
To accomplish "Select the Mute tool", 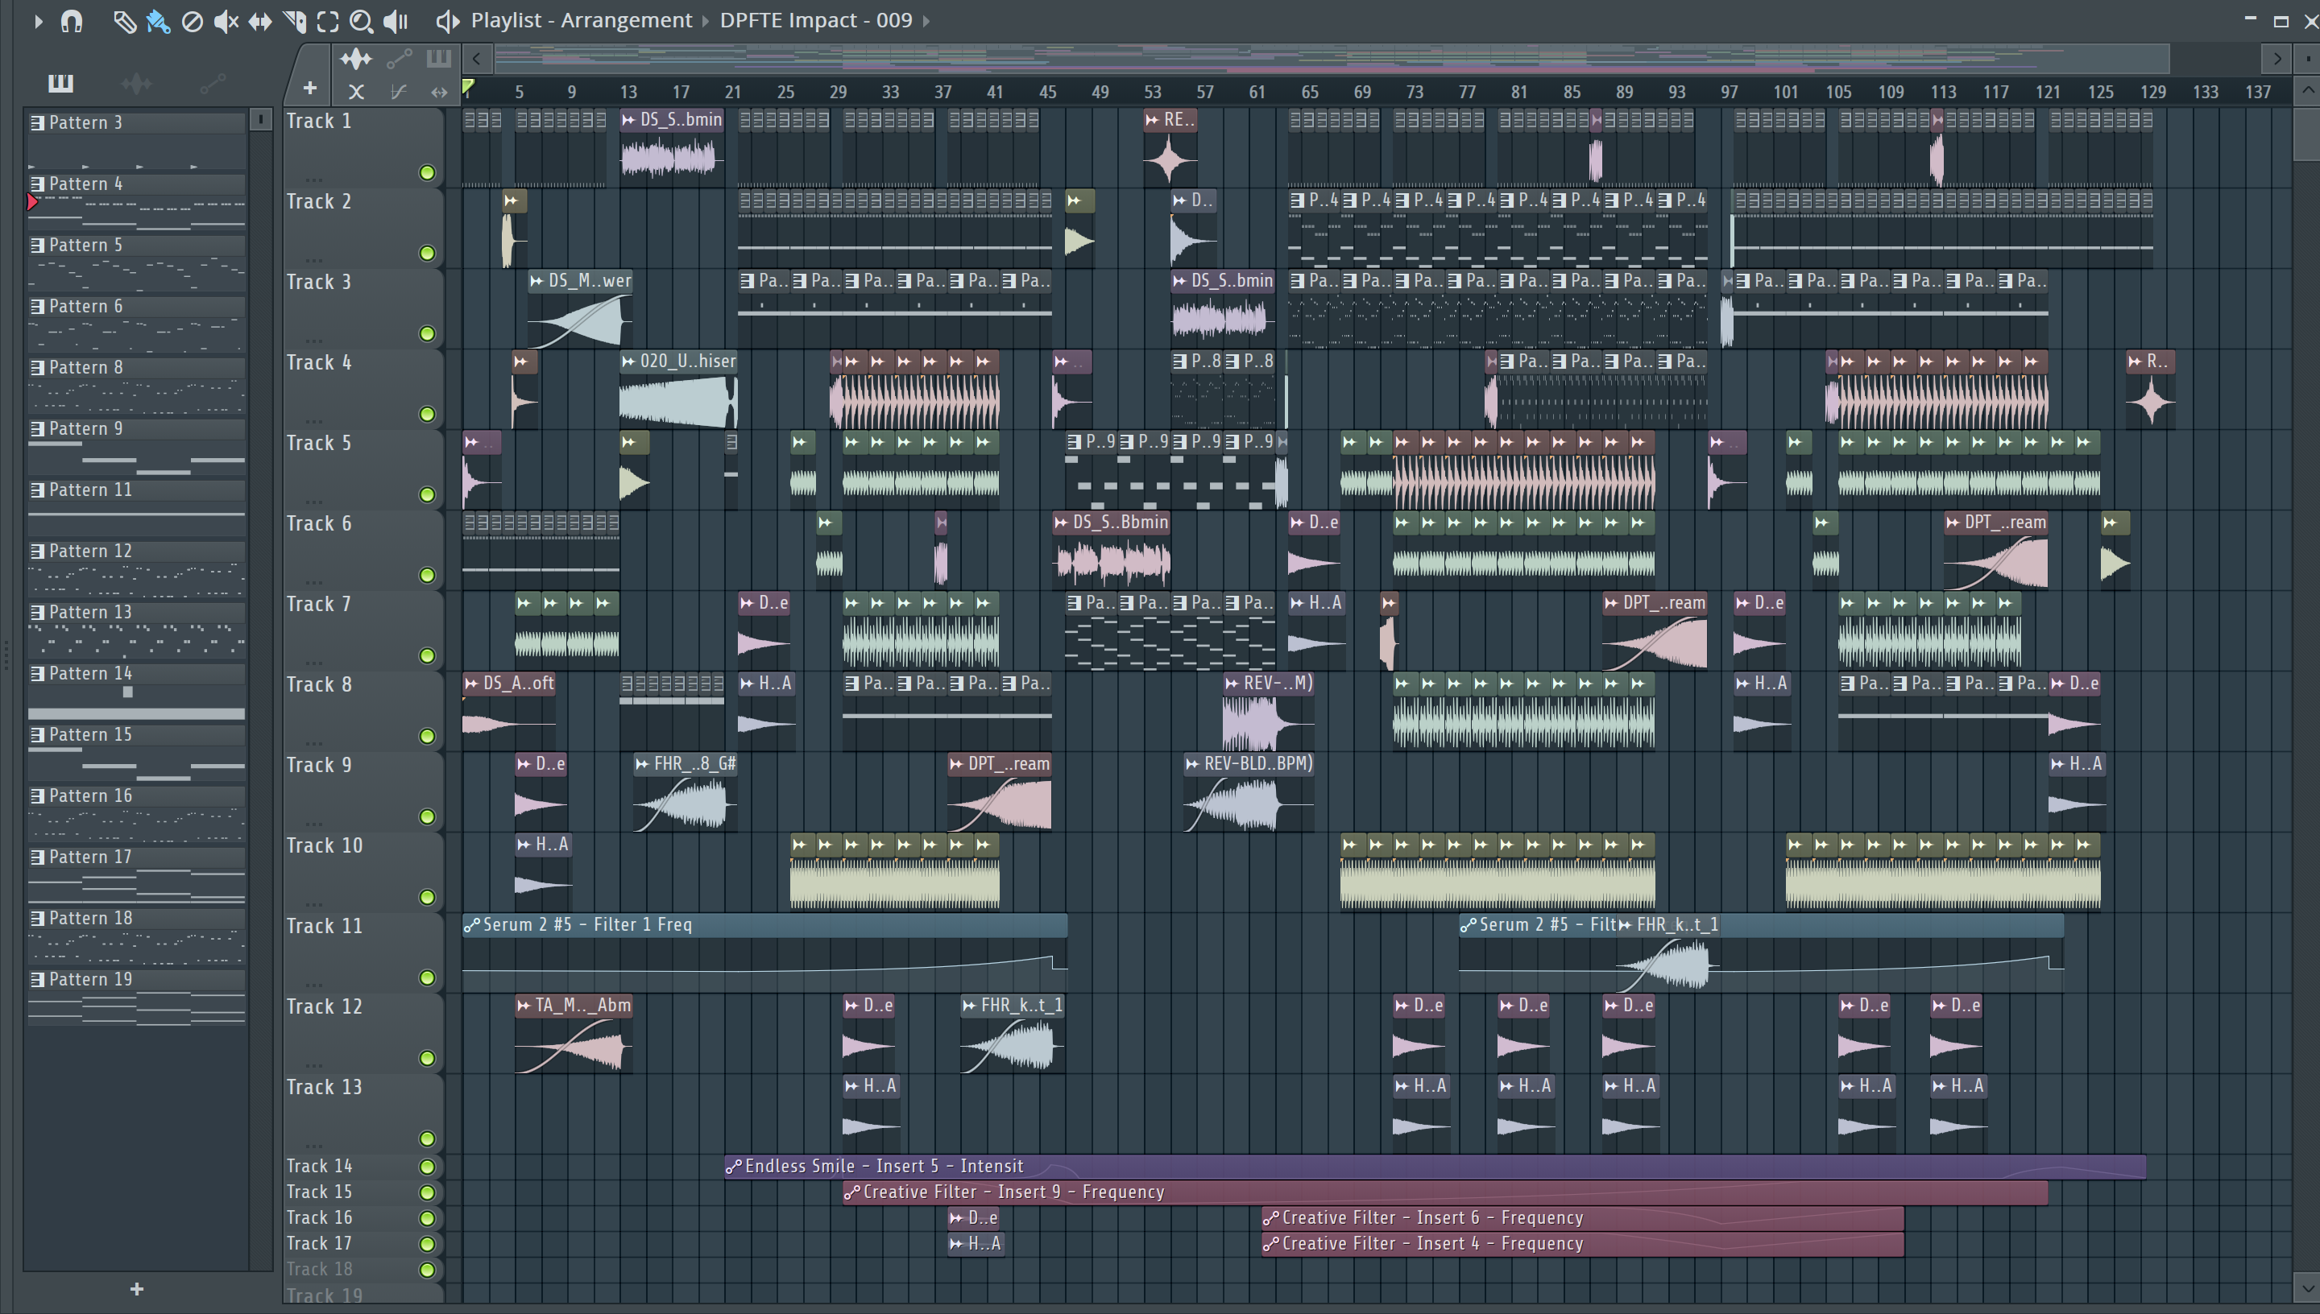I will tap(226, 21).
